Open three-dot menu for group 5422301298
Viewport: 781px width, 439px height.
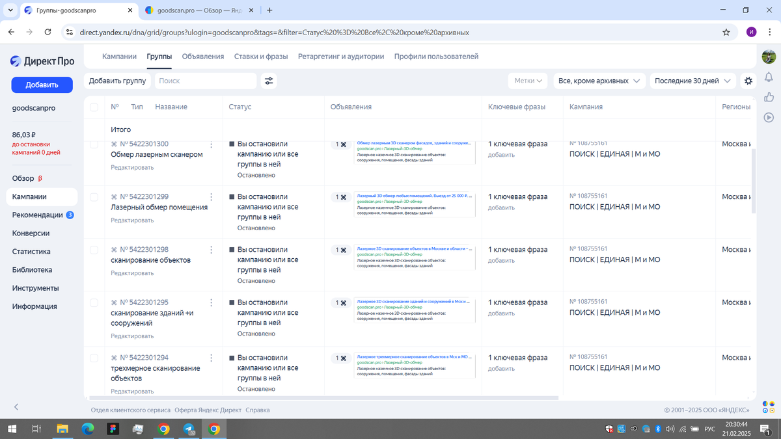(x=211, y=250)
